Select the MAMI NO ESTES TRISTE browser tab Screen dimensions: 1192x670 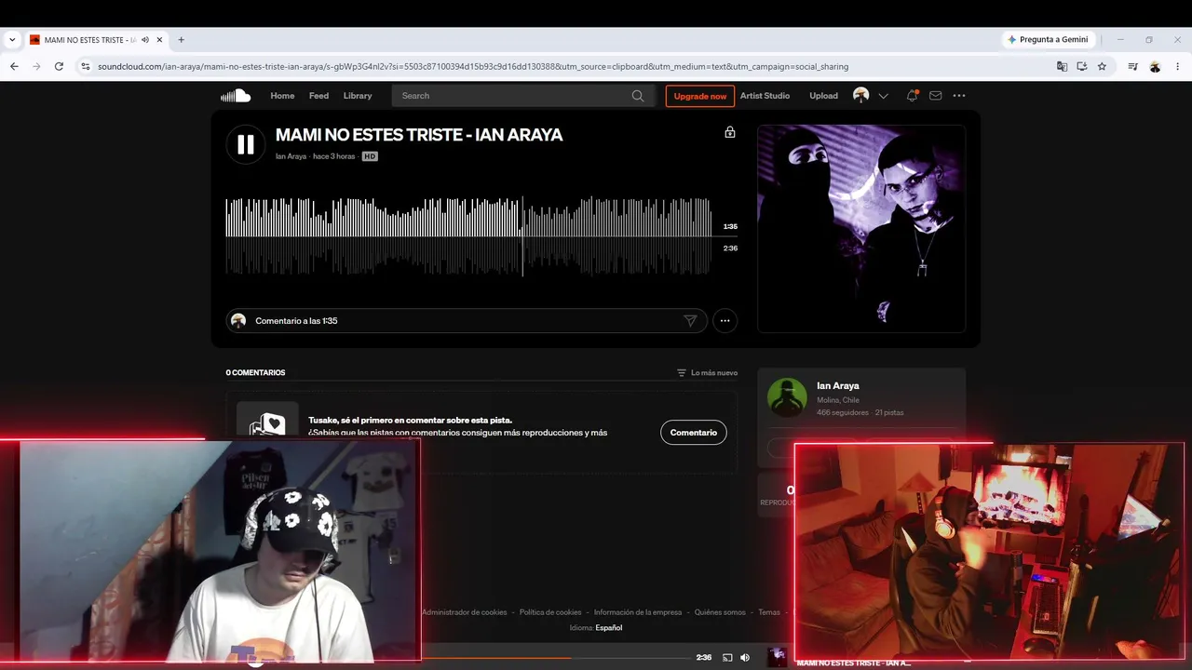[97, 40]
